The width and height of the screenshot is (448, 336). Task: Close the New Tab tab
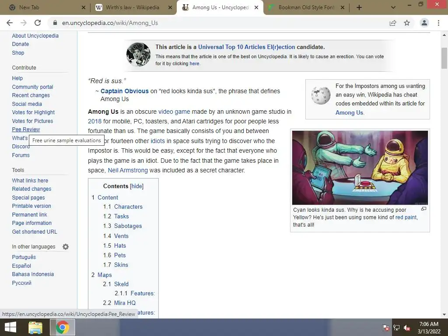(x=84, y=7)
